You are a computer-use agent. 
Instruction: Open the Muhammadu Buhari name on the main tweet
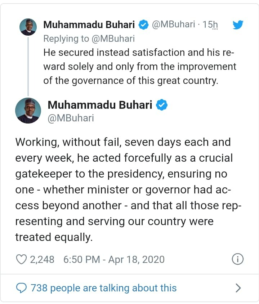click(x=101, y=105)
